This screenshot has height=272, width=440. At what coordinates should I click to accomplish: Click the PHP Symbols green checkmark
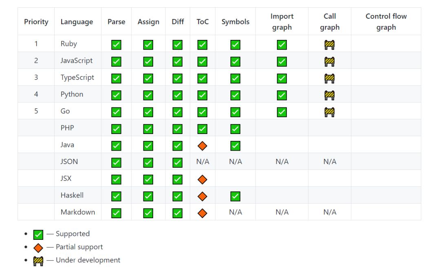click(235, 129)
